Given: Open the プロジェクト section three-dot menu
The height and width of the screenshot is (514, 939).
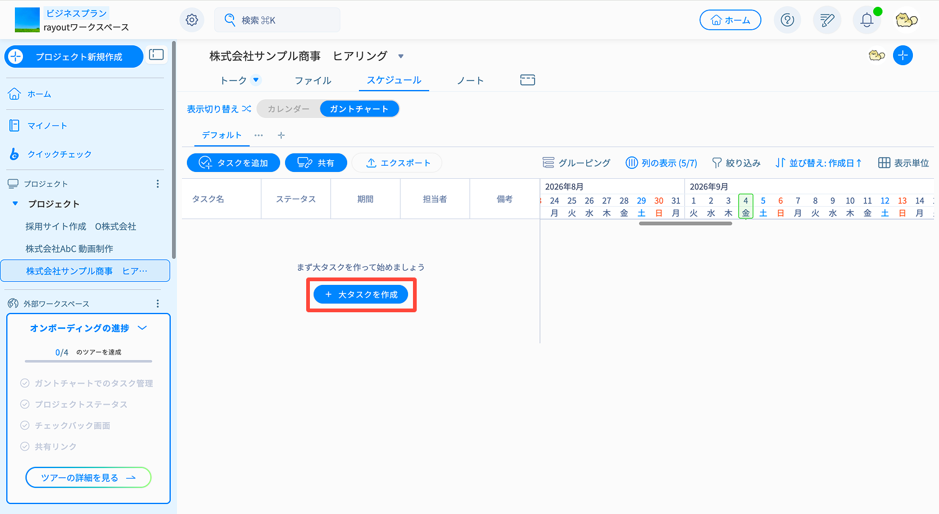Looking at the screenshot, I should pos(158,184).
